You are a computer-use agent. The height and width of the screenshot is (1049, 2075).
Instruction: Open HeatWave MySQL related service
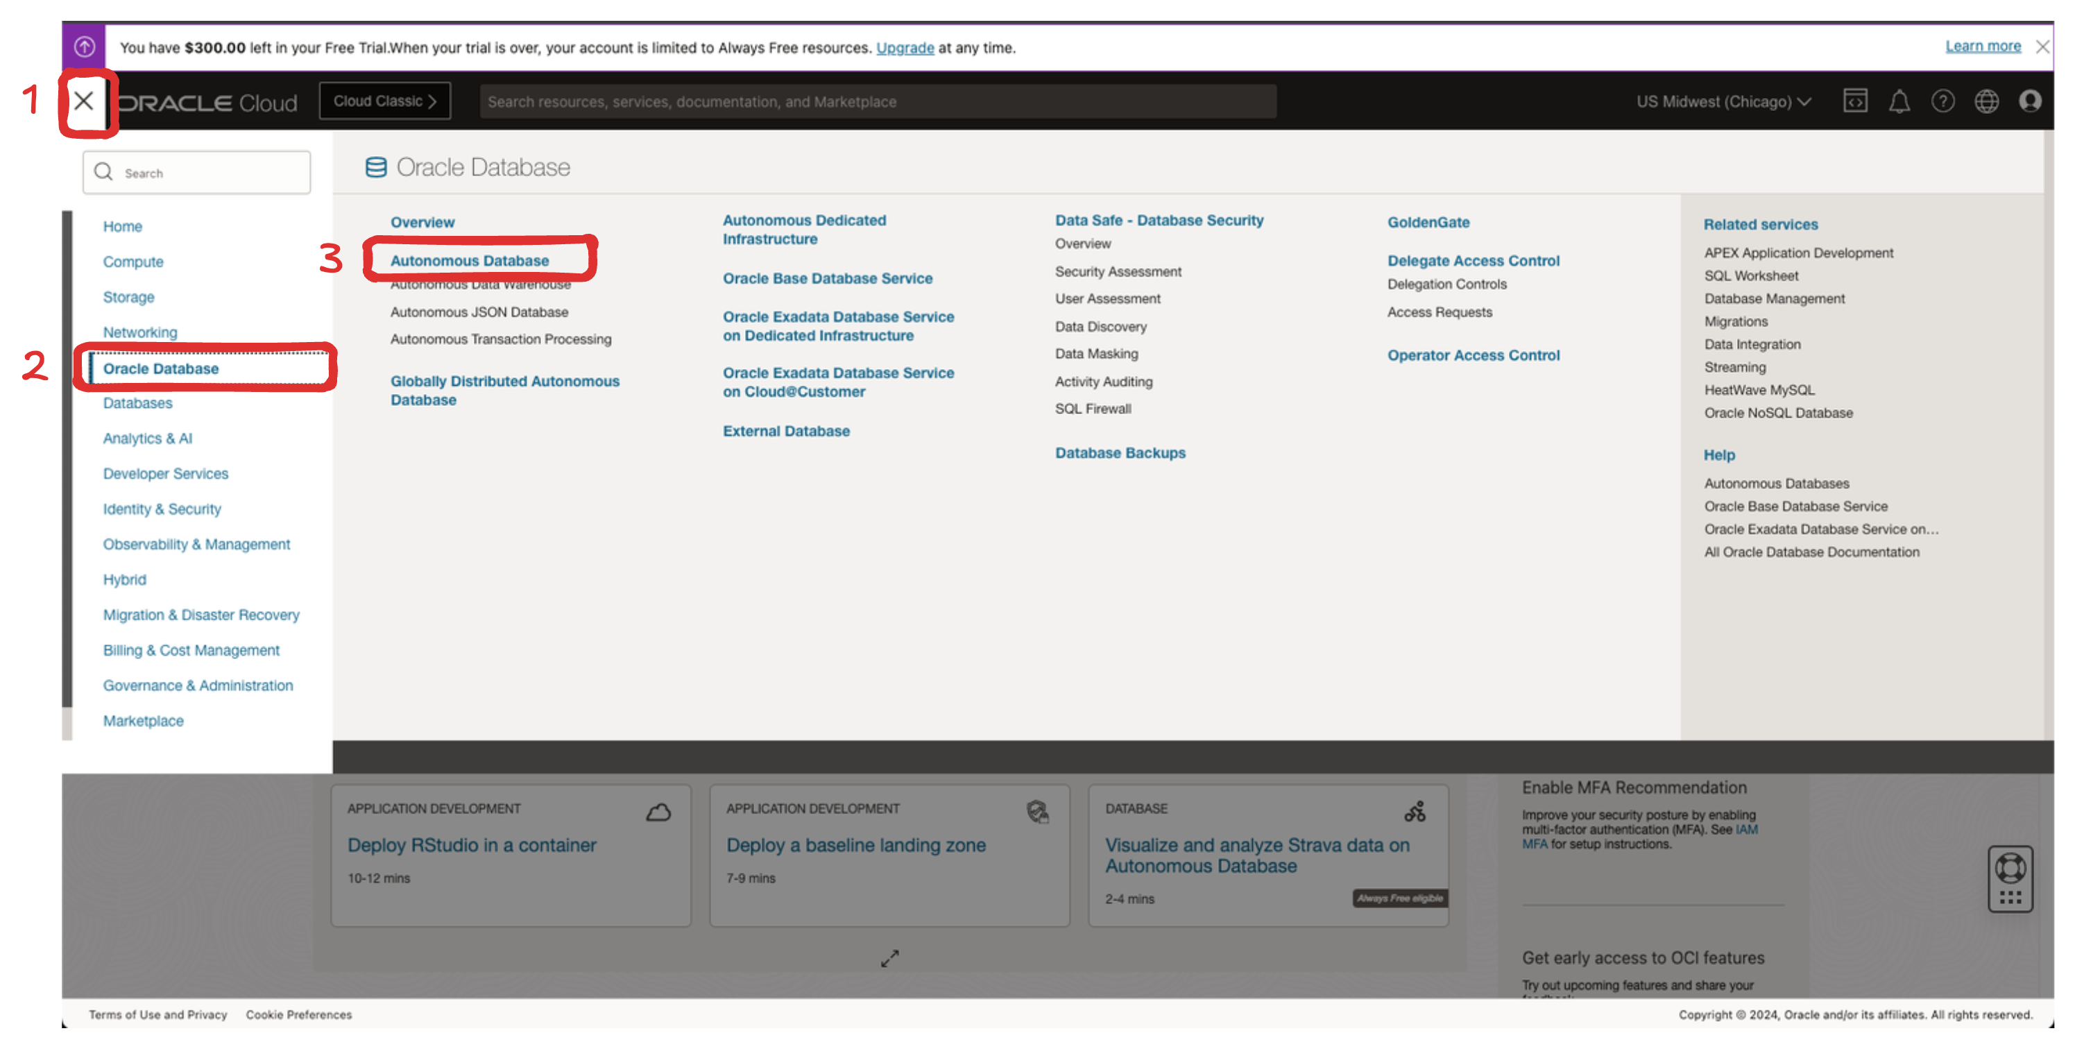(1759, 390)
